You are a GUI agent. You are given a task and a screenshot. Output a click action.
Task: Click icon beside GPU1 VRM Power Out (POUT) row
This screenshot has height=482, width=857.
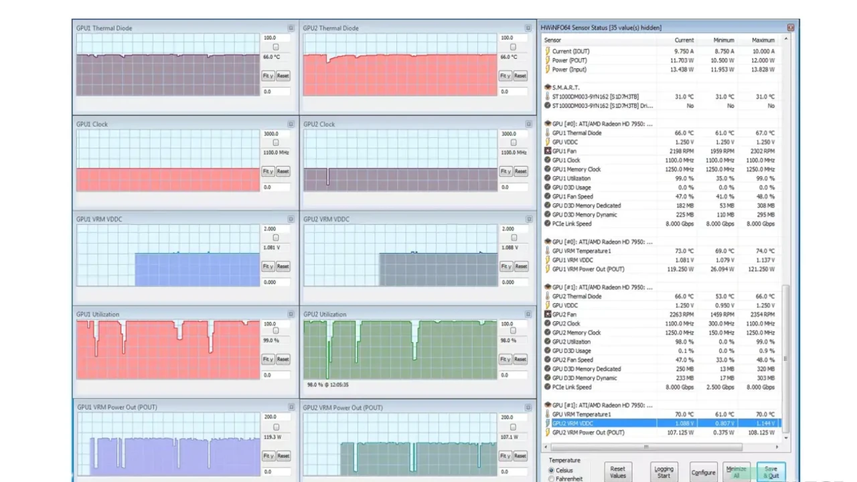[548, 269]
